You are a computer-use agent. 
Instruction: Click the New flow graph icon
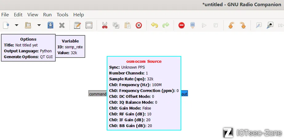[x=6, y=25]
